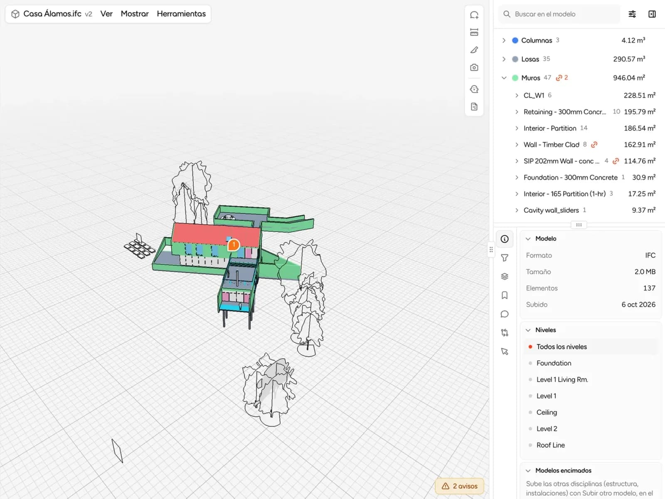
Task: Open the v2 version selector
Action: 89,14
